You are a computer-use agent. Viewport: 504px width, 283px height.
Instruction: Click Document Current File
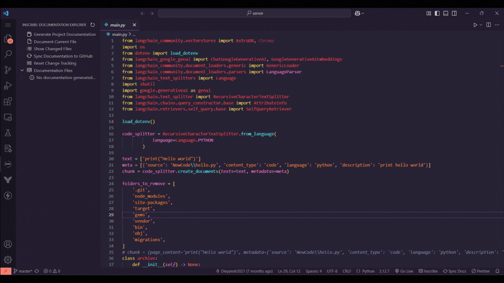click(x=55, y=42)
